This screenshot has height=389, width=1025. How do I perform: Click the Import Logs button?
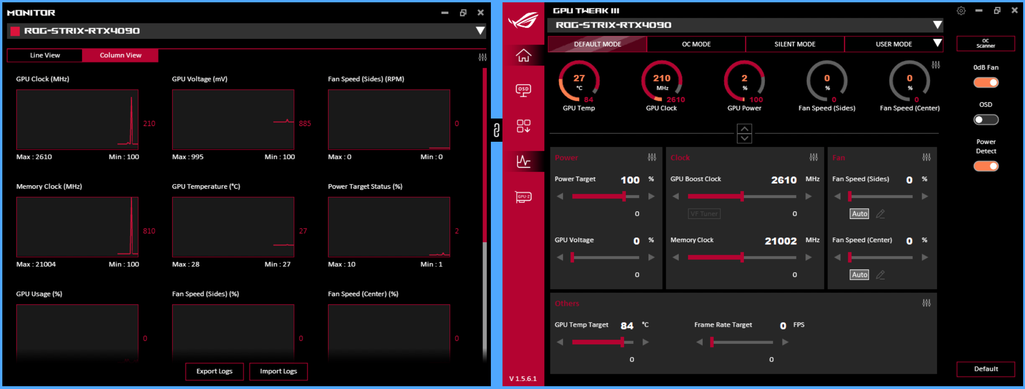tap(278, 371)
